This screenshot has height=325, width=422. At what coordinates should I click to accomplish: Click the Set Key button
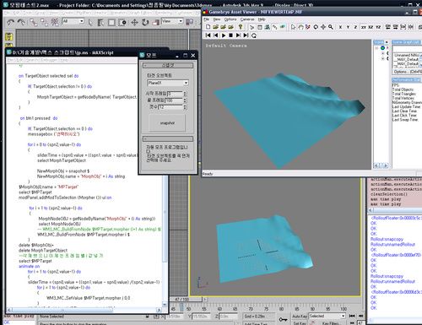(300, 323)
